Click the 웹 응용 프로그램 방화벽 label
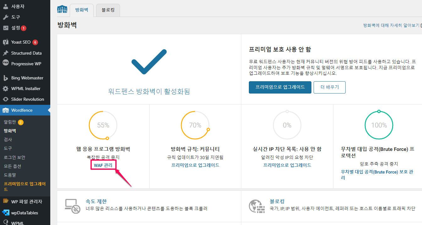 point(103,149)
